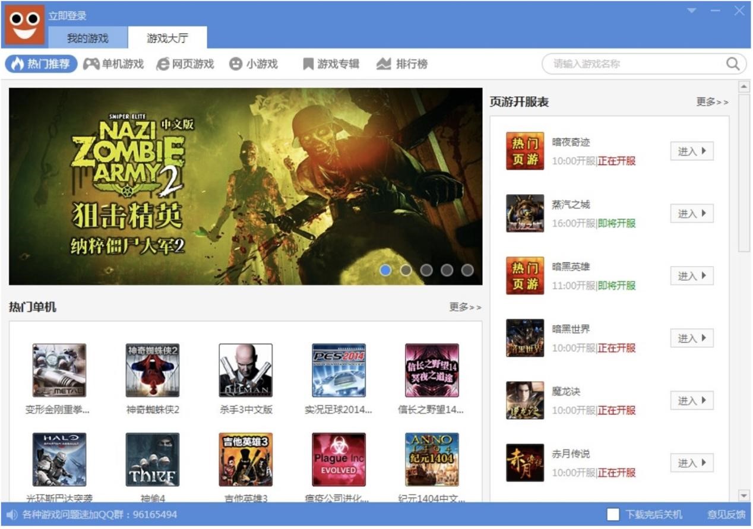The height and width of the screenshot is (529, 753).
Task: Click the 各种游戏问题速加QQ群 status text
Action: click(x=99, y=515)
